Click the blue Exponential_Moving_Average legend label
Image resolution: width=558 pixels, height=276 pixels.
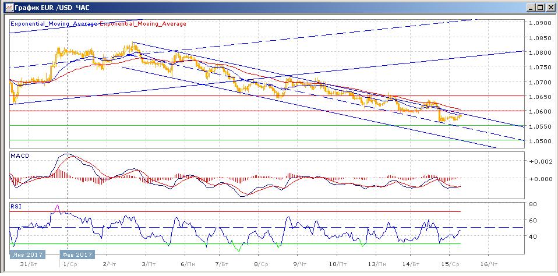point(54,24)
